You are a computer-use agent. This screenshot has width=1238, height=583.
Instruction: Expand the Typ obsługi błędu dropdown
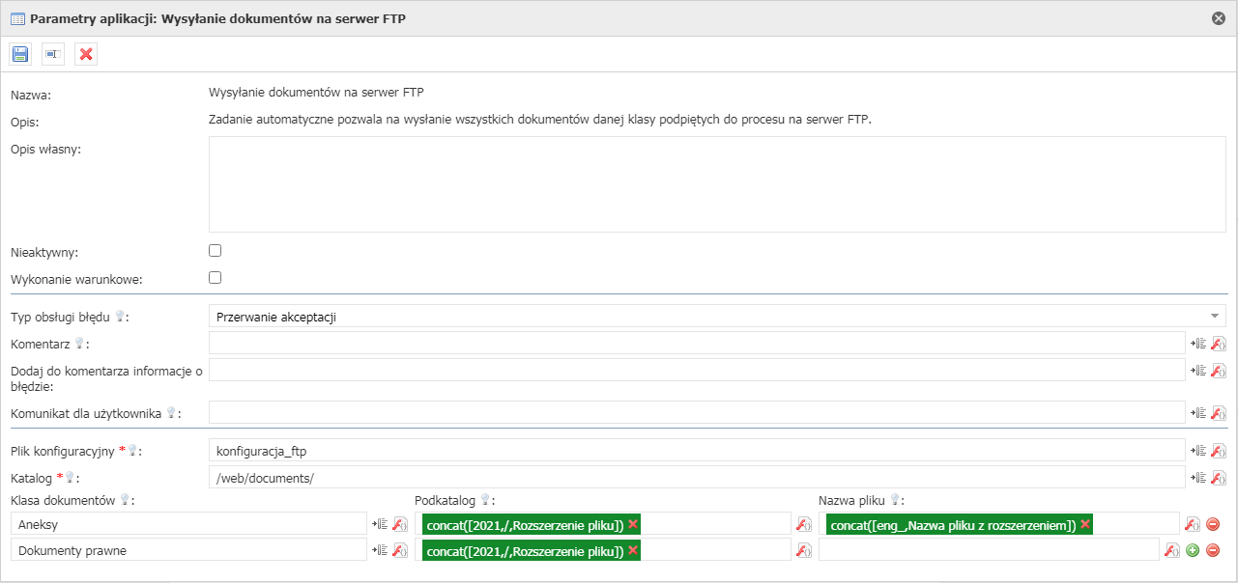pyautogui.click(x=1213, y=317)
